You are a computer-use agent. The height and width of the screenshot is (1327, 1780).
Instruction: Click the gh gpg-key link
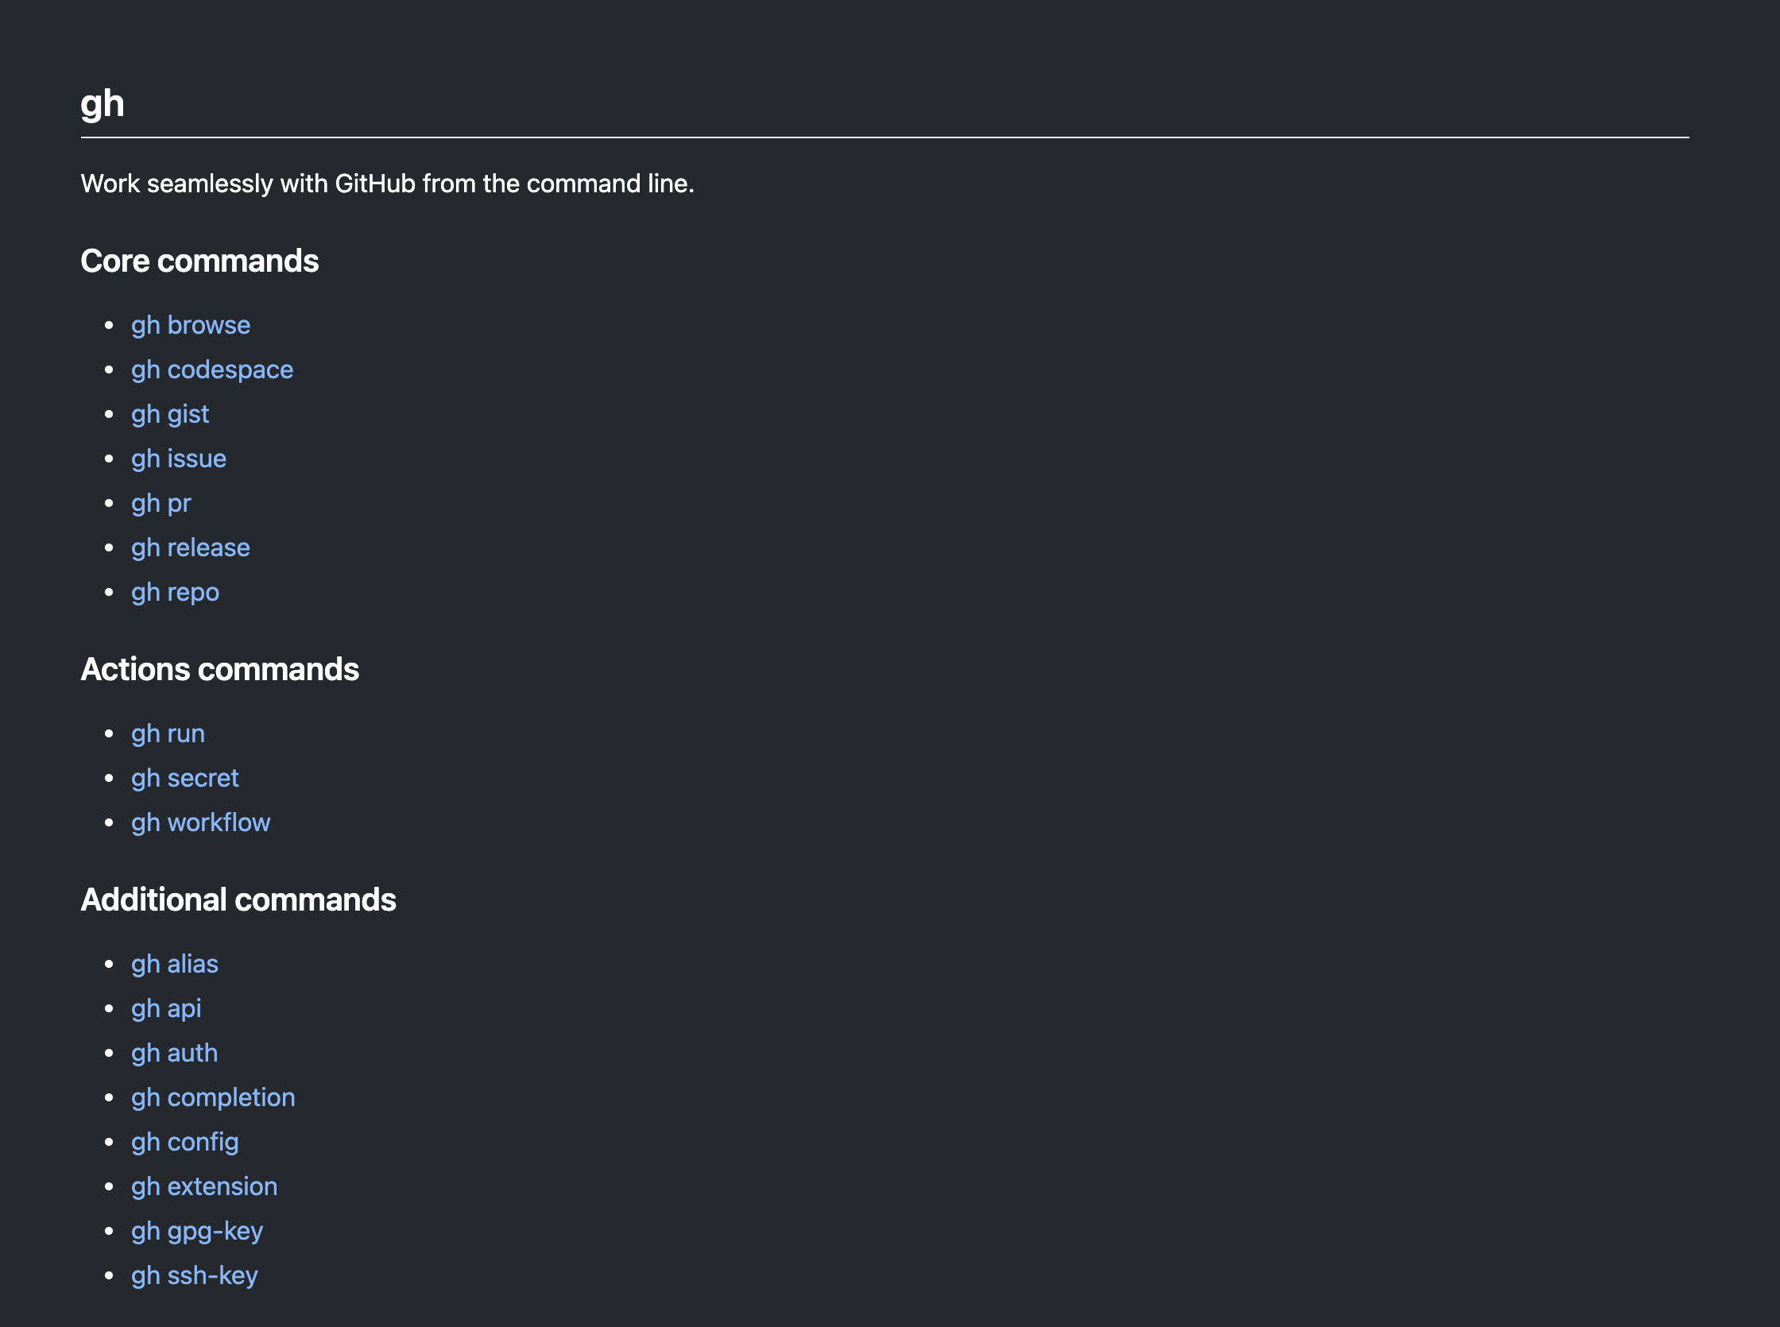[197, 1232]
